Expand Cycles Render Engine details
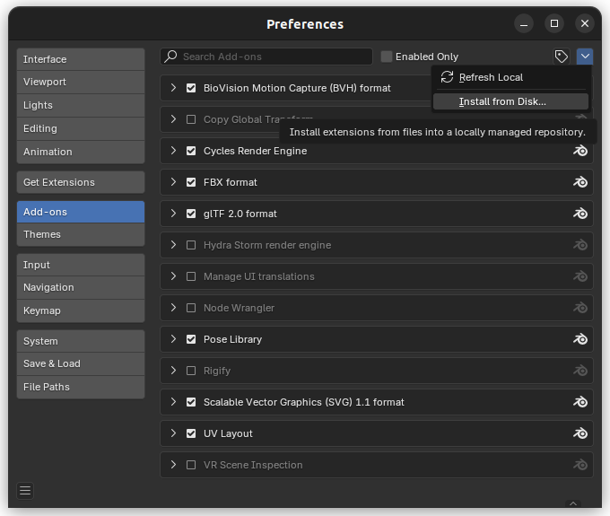 click(x=173, y=151)
